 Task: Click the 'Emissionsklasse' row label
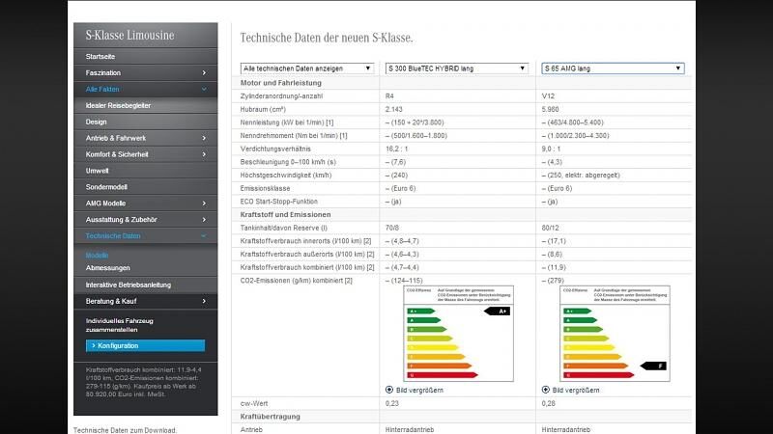click(265, 188)
